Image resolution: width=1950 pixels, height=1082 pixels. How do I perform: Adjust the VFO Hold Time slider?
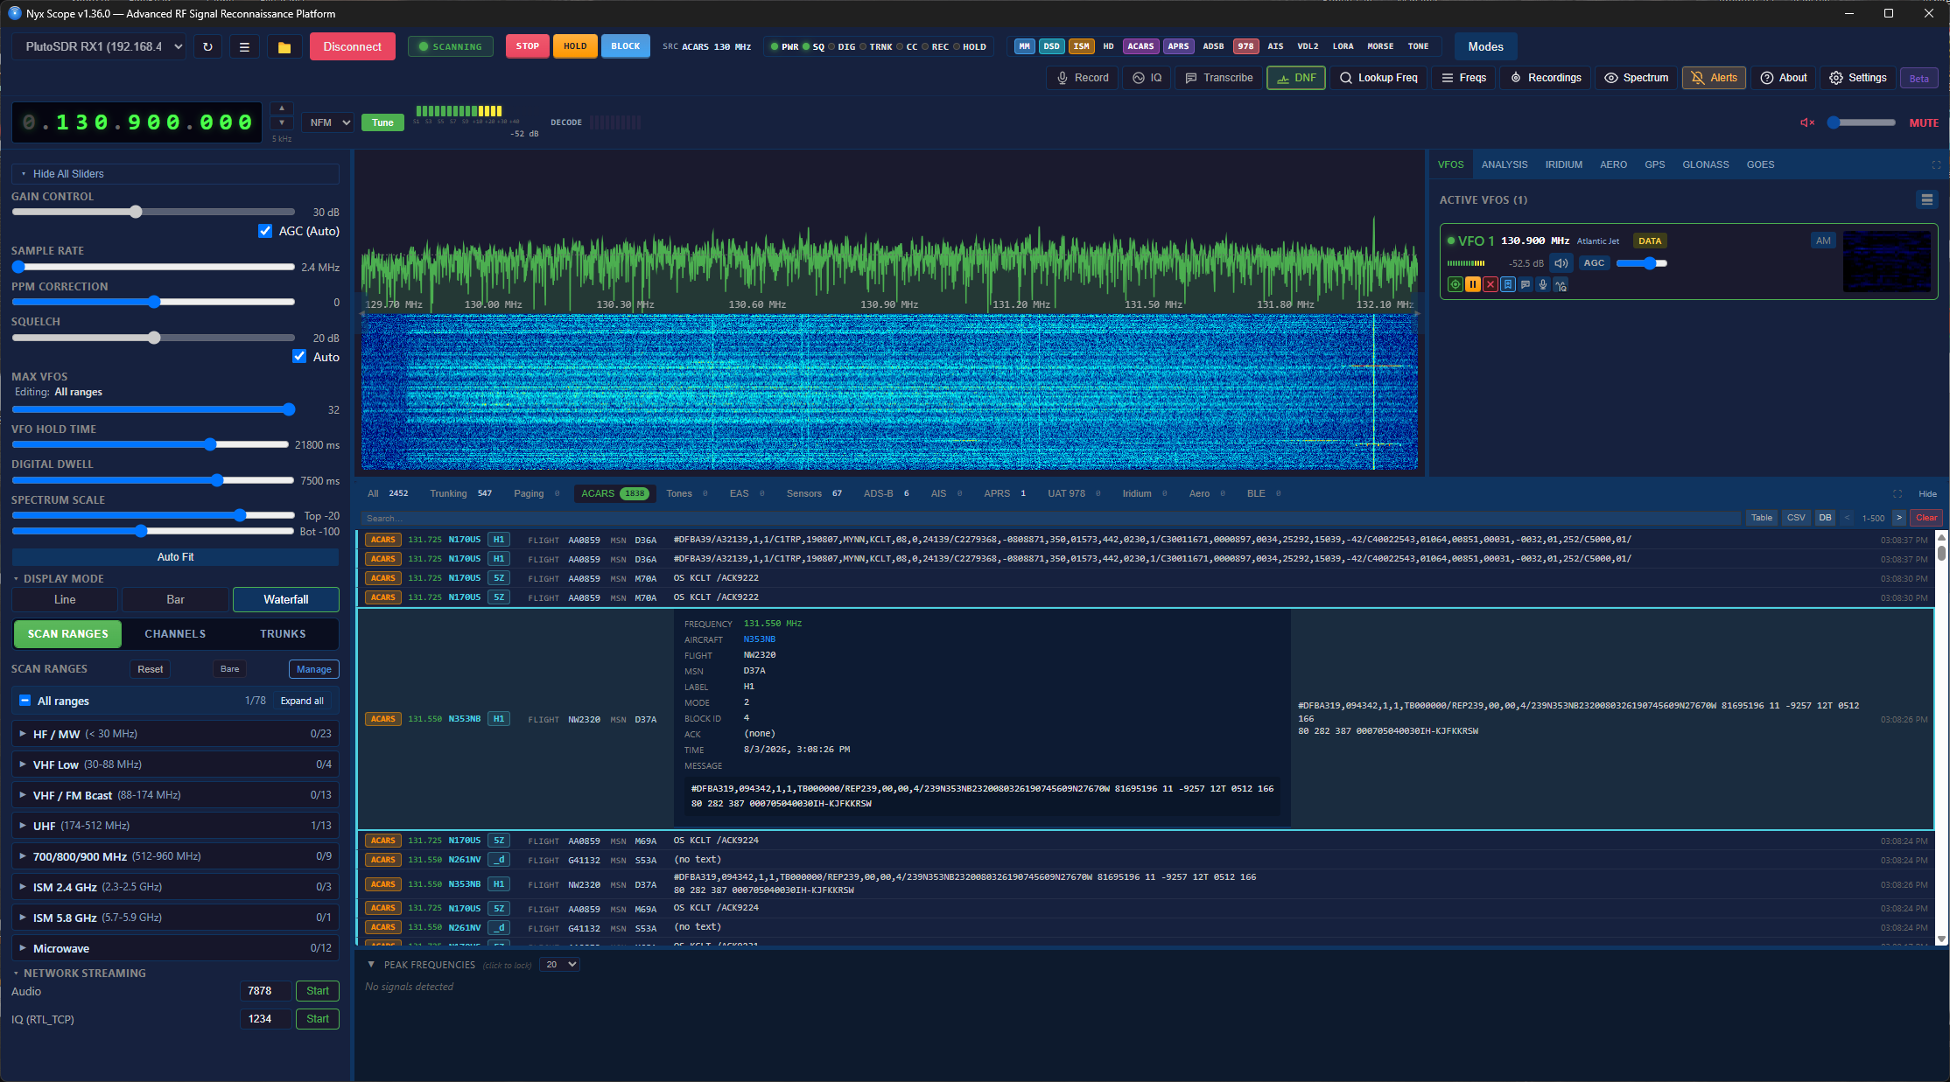[151, 444]
